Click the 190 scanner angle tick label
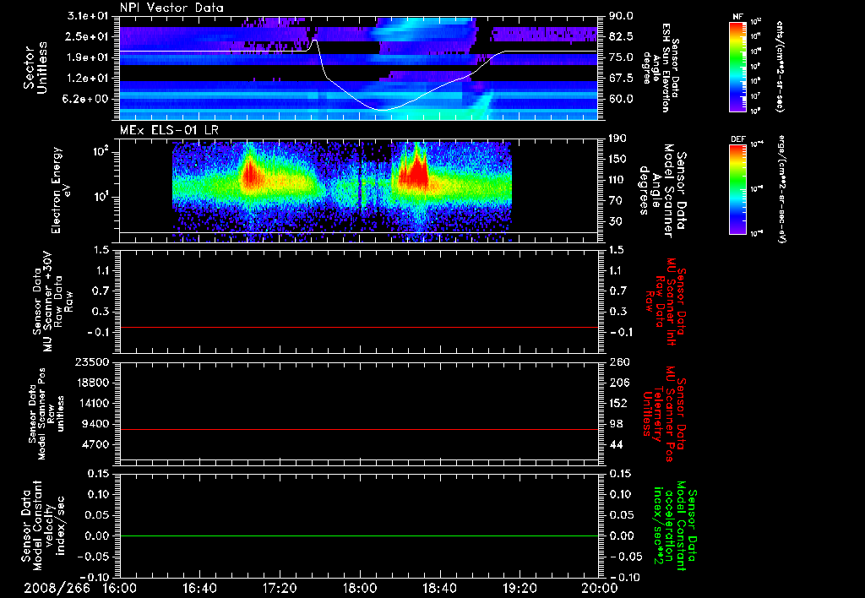The height and width of the screenshot is (598, 865). click(x=618, y=139)
